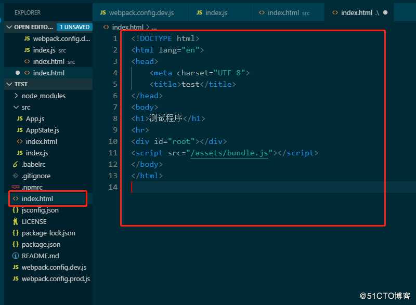The height and width of the screenshot is (305, 416).
Task: Open the webpack.config.dev.js editor tab
Action: (x=141, y=12)
